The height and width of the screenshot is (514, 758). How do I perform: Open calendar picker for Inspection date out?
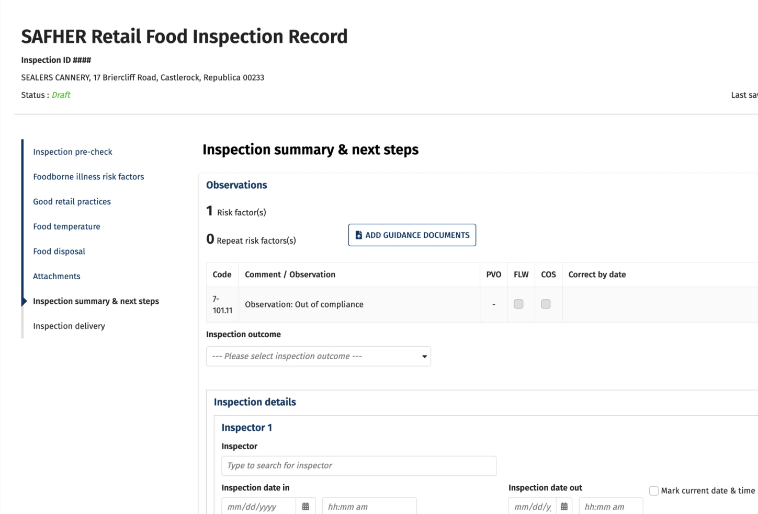pyautogui.click(x=564, y=506)
